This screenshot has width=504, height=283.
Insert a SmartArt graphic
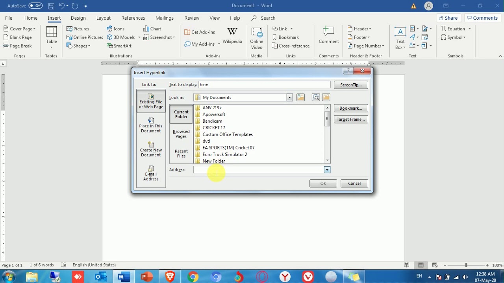tap(119, 46)
